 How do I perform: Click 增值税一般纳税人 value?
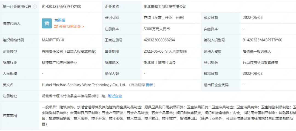257,51
